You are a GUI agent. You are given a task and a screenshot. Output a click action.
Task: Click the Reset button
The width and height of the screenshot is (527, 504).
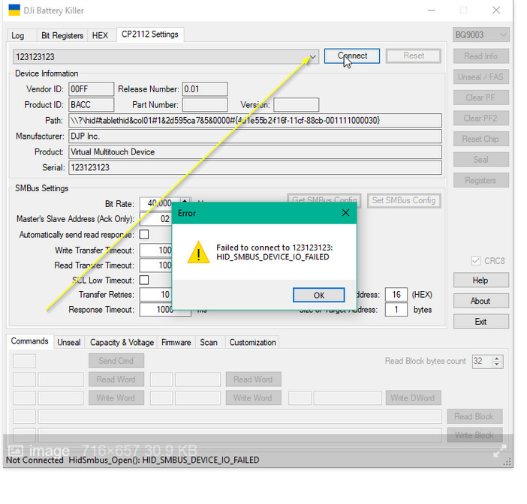point(414,55)
